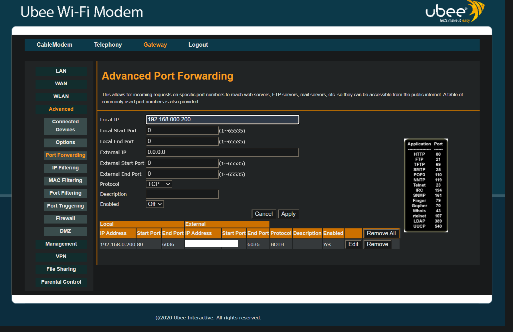Image resolution: width=513 pixels, height=332 pixels.
Task: Click the Remove All button
Action: (x=381, y=234)
